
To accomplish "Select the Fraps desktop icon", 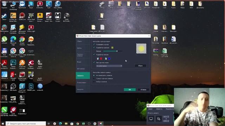I will pos(31,76).
